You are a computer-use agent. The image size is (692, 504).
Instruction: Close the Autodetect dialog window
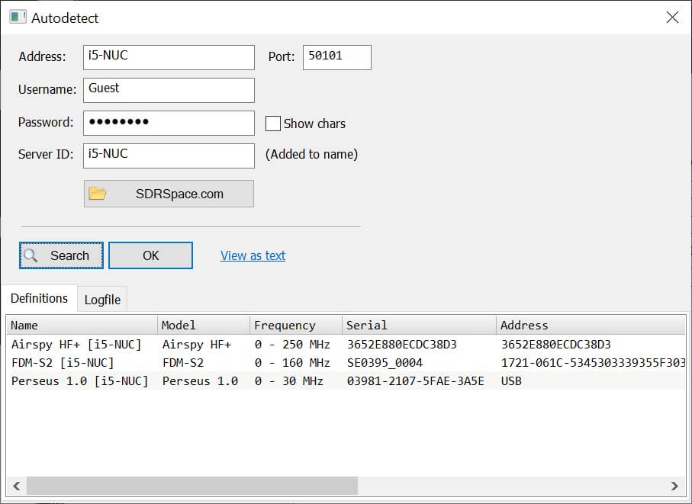(672, 18)
